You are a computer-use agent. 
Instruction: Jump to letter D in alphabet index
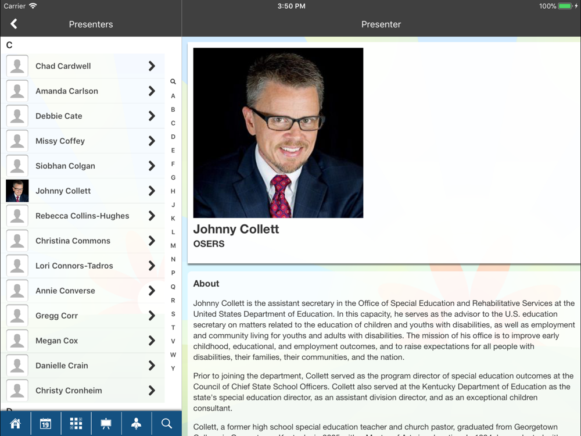point(173,137)
